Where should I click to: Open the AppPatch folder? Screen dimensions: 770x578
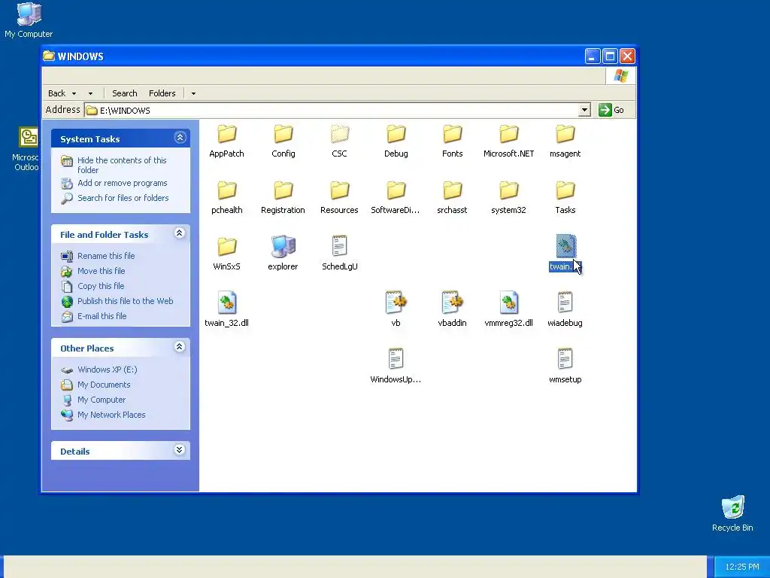pyautogui.click(x=226, y=141)
